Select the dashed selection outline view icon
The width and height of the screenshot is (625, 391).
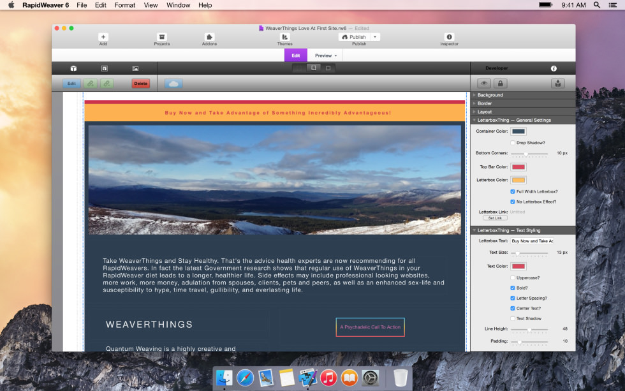click(x=314, y=68)
